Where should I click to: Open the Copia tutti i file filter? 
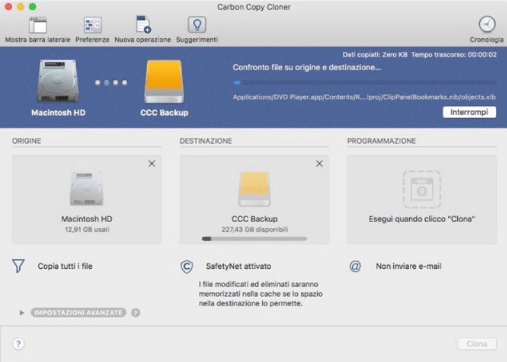pos(65,266)
